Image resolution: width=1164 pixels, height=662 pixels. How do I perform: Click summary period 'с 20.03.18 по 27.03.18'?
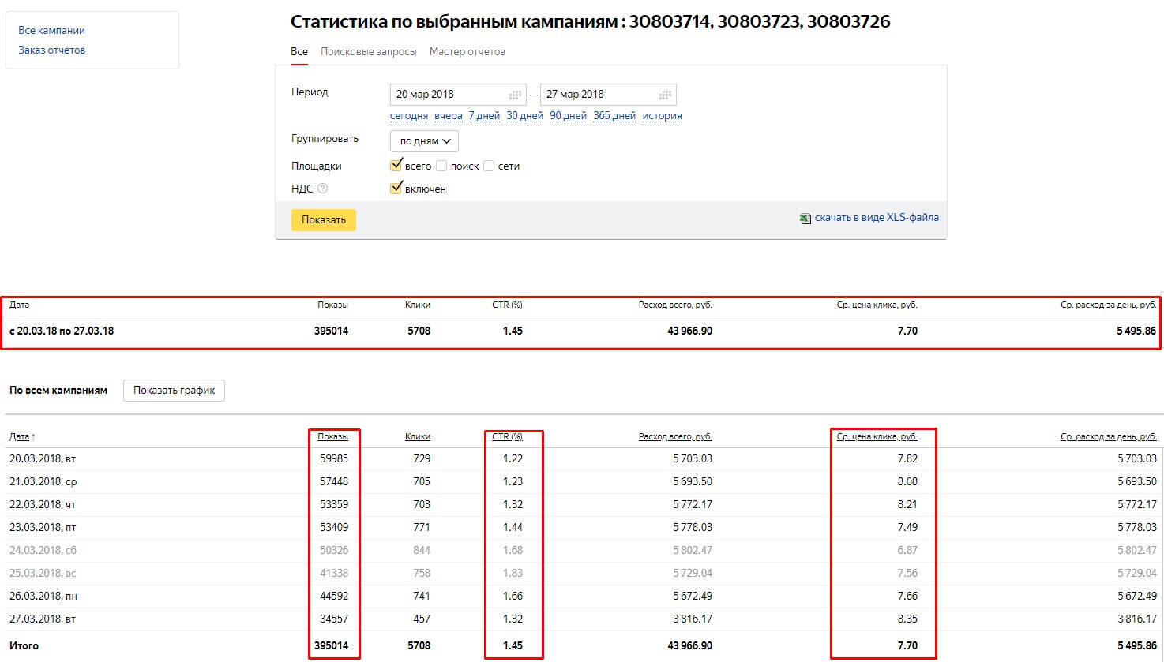tap(62, 331)
